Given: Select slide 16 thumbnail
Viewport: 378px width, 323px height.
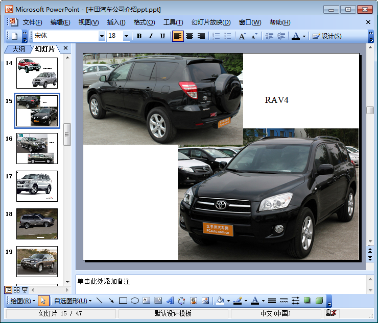Looking at the screenshot, I should [x=37, y=148].
